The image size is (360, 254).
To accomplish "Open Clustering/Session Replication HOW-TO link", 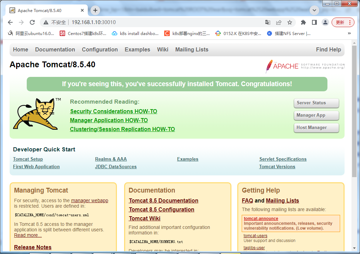I will [122, 129].
